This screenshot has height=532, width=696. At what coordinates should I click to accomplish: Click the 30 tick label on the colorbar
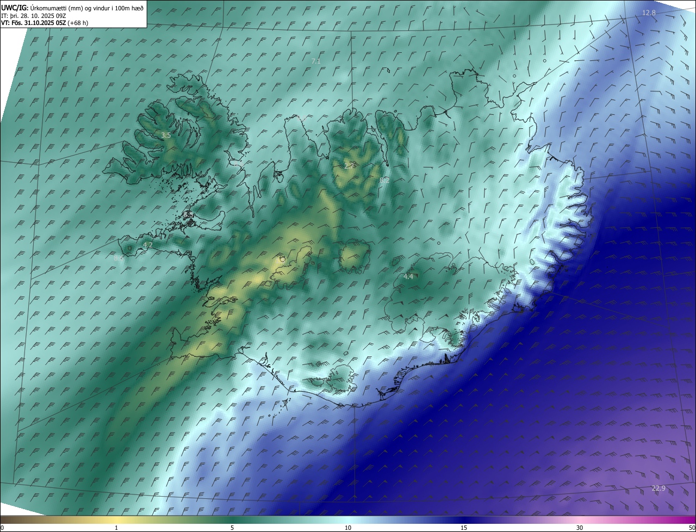(580, 528)
